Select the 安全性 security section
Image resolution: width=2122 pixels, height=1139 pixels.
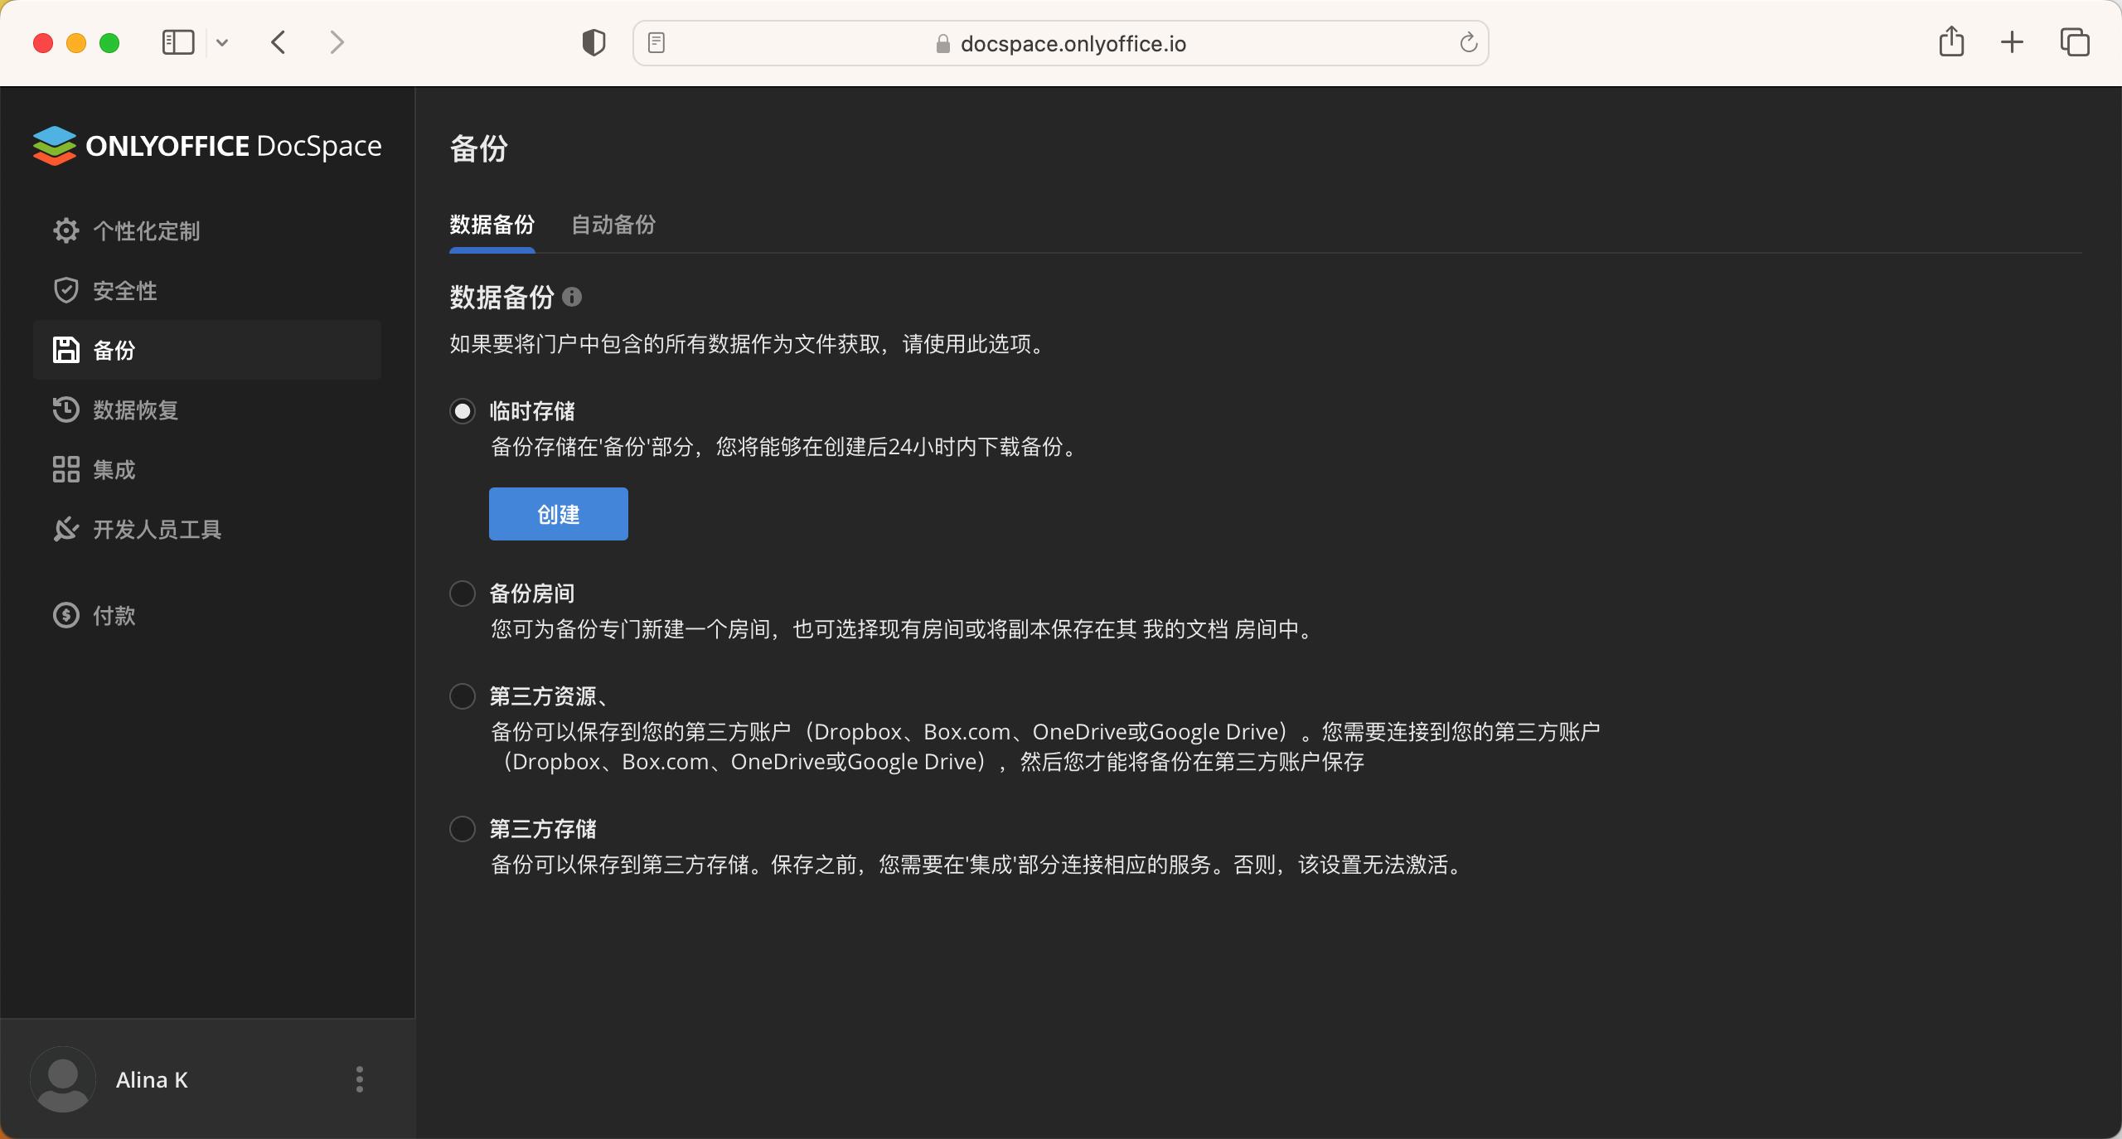tap(123, 290)
